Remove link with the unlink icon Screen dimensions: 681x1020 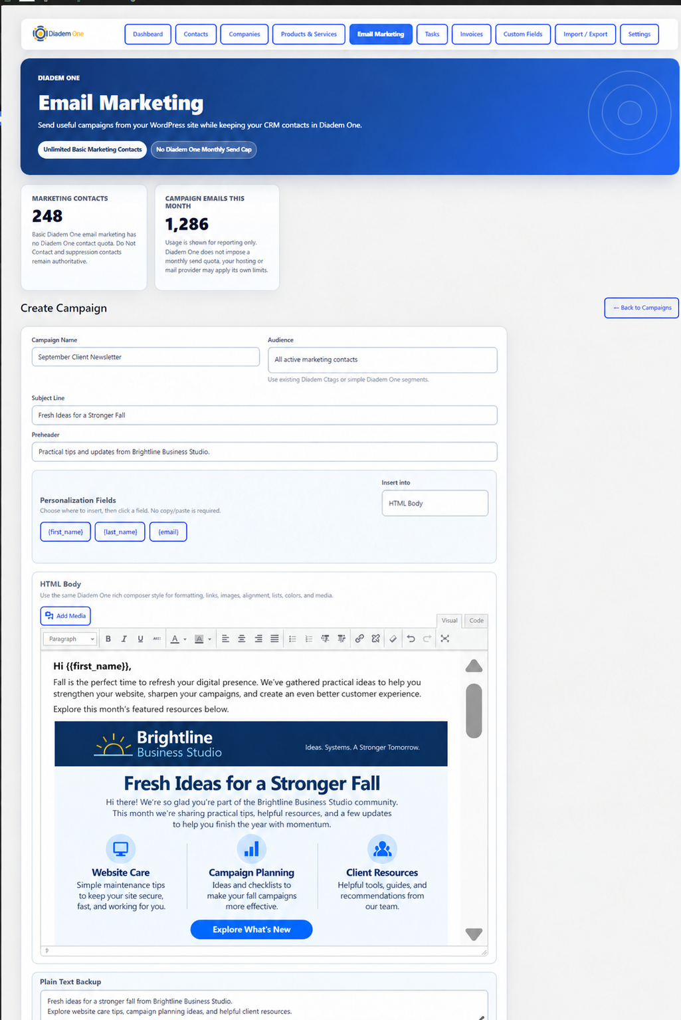click(x=376, y=639)
